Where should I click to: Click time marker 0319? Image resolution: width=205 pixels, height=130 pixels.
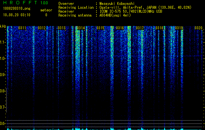pyautogui.click(x=179, y=28)
